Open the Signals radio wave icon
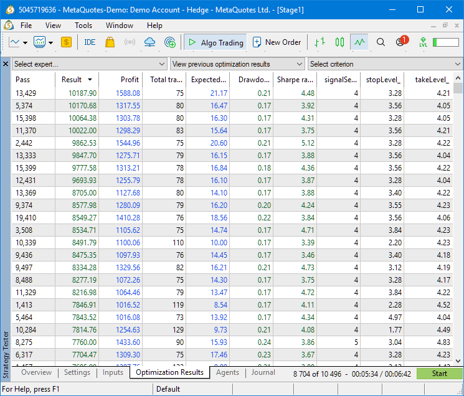Image resolution: width=464 pixels, height=396 pixels. 130,42
